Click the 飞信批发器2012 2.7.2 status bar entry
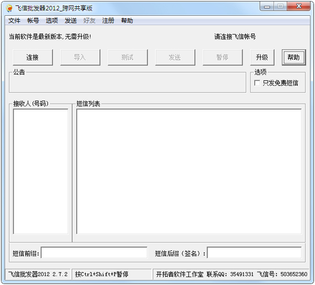This screenshot has width=315, height=285. tap(38, 274)
